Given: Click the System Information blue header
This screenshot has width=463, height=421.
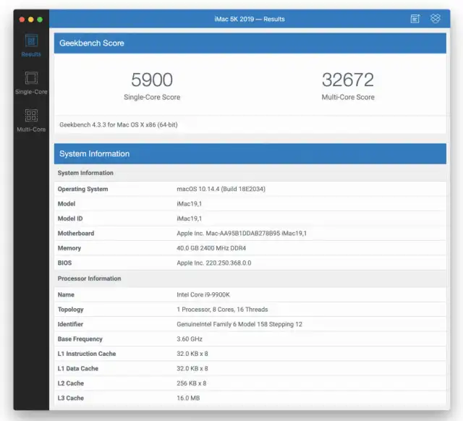Looking at the screenshot, I should click(x=250, y=154).
